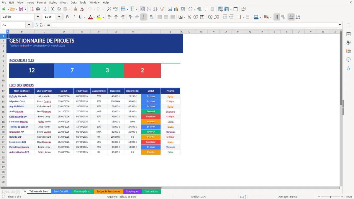354x199 pixels.
Task: Click the English (USA) language status
Action: 199,197
